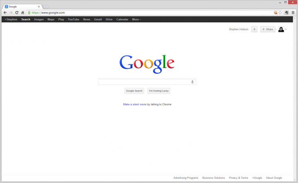The height and width of the screenshot is (183, 298).
Task: Open Maps from the Google bar
Action: click(x=51, y=19)
